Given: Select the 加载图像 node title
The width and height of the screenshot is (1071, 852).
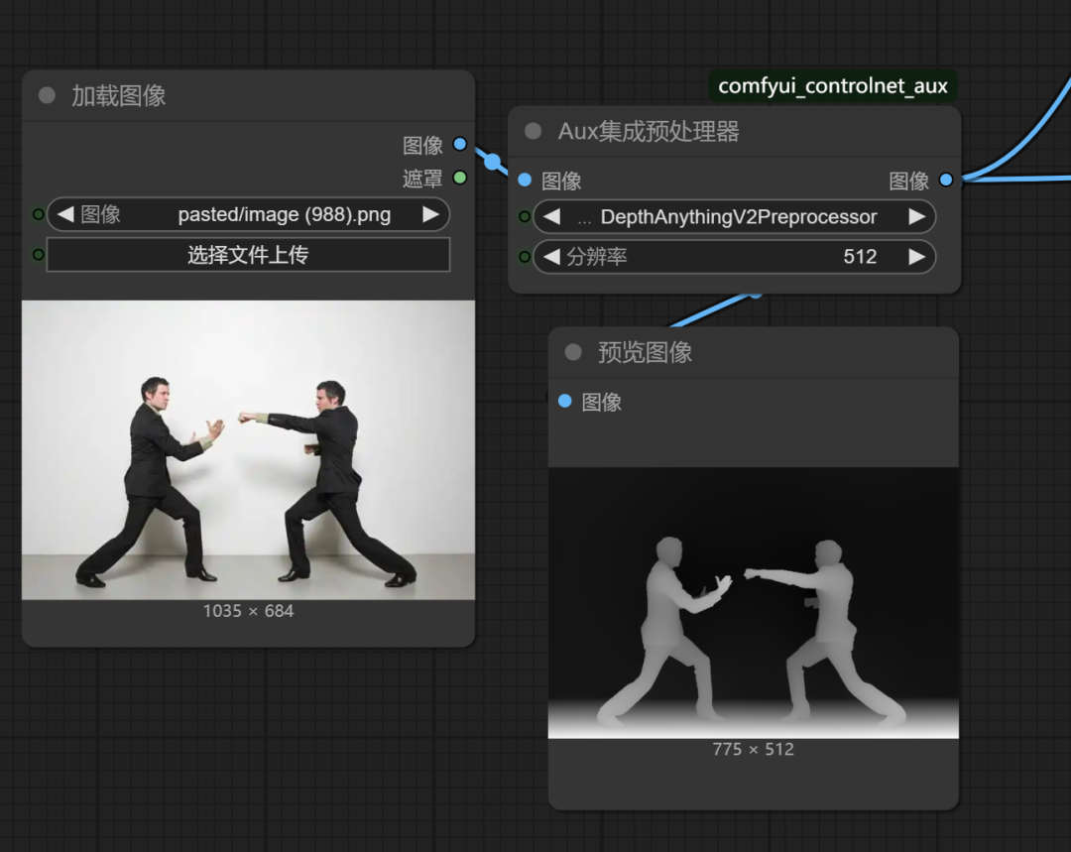Looking at the screenshot, I should pos(119,95).
